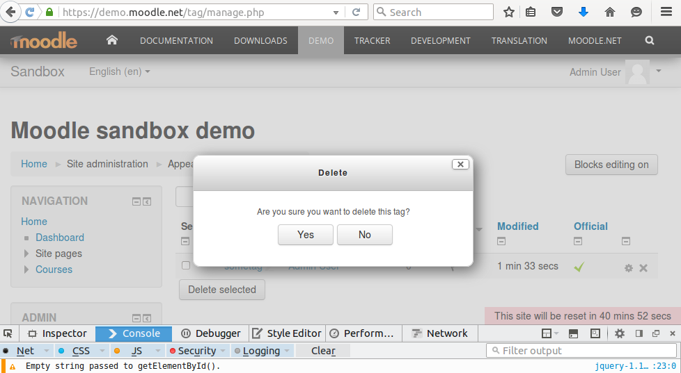Sort table by Modified column
This screenshot has height=373, width=681.
click(517, 226)
